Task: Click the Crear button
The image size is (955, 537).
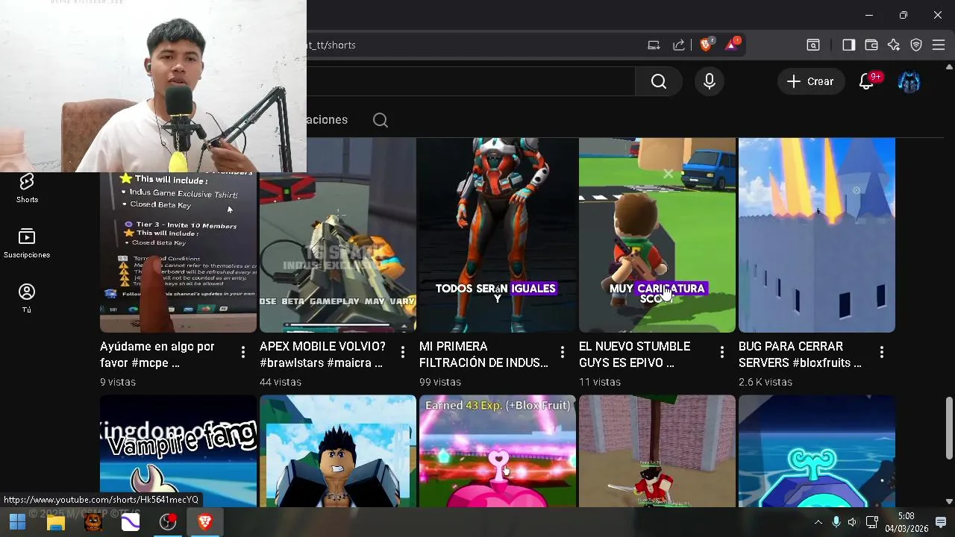Action: pos(811,81)
